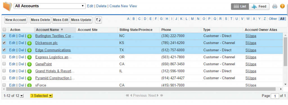Click the vertical scrollbar up arrow
Viewport: 288px width, 105px height.
285,35
